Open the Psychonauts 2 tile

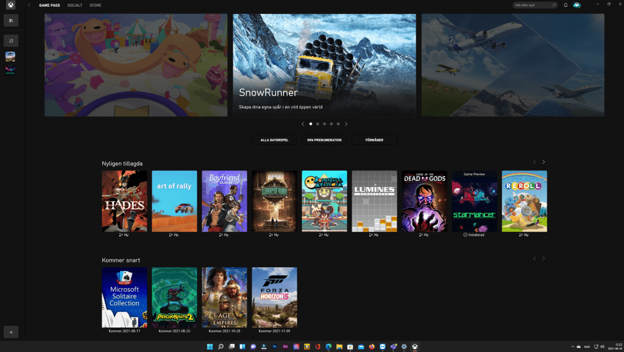174,298
